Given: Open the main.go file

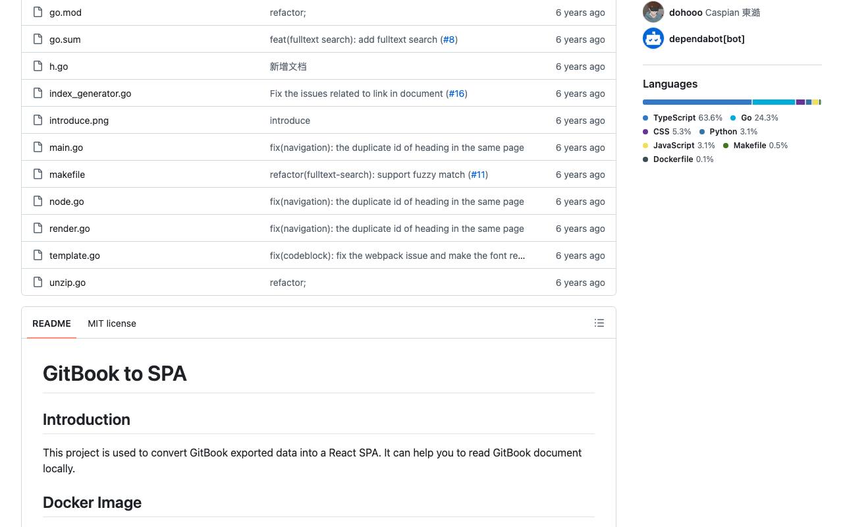Looking at the screenshot, I should (66, 148).
